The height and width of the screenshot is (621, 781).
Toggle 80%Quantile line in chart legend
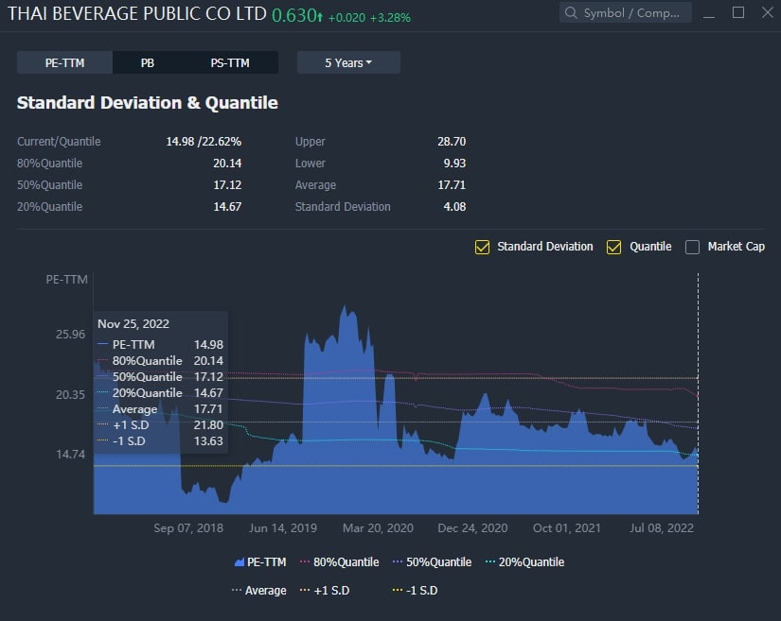pyautogui.click(x=339, y=561)
